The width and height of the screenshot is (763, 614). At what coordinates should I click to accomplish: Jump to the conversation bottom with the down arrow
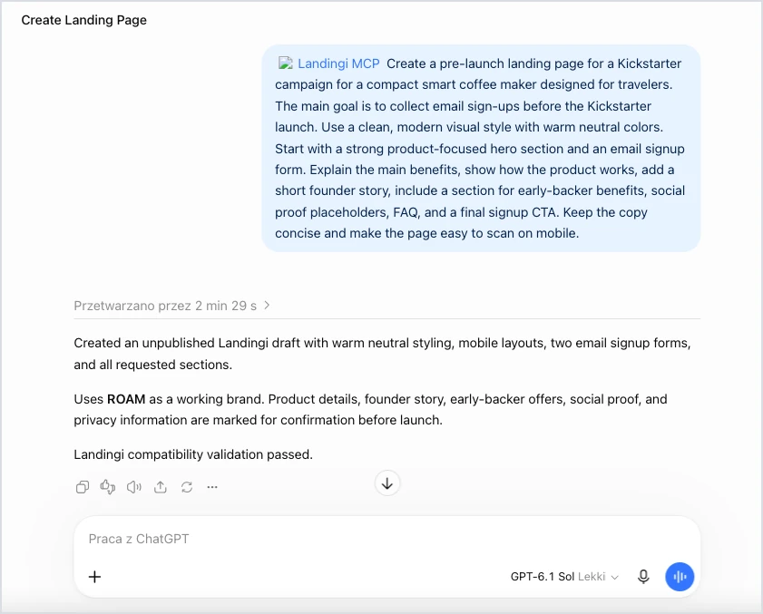click(387, 483)
